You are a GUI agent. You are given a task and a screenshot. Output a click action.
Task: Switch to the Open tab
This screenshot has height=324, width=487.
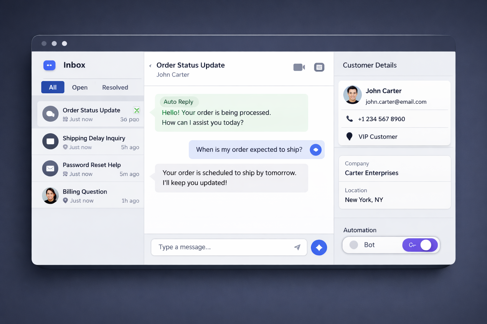pyautogui.click(x=80, y=87)
